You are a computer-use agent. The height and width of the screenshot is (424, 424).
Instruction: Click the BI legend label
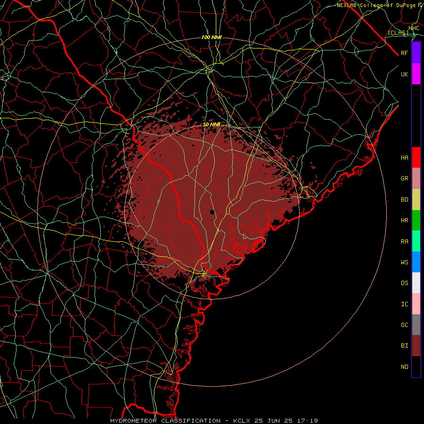405,346
